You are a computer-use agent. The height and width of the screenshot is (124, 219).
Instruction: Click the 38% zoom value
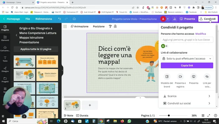coord(194,116)
